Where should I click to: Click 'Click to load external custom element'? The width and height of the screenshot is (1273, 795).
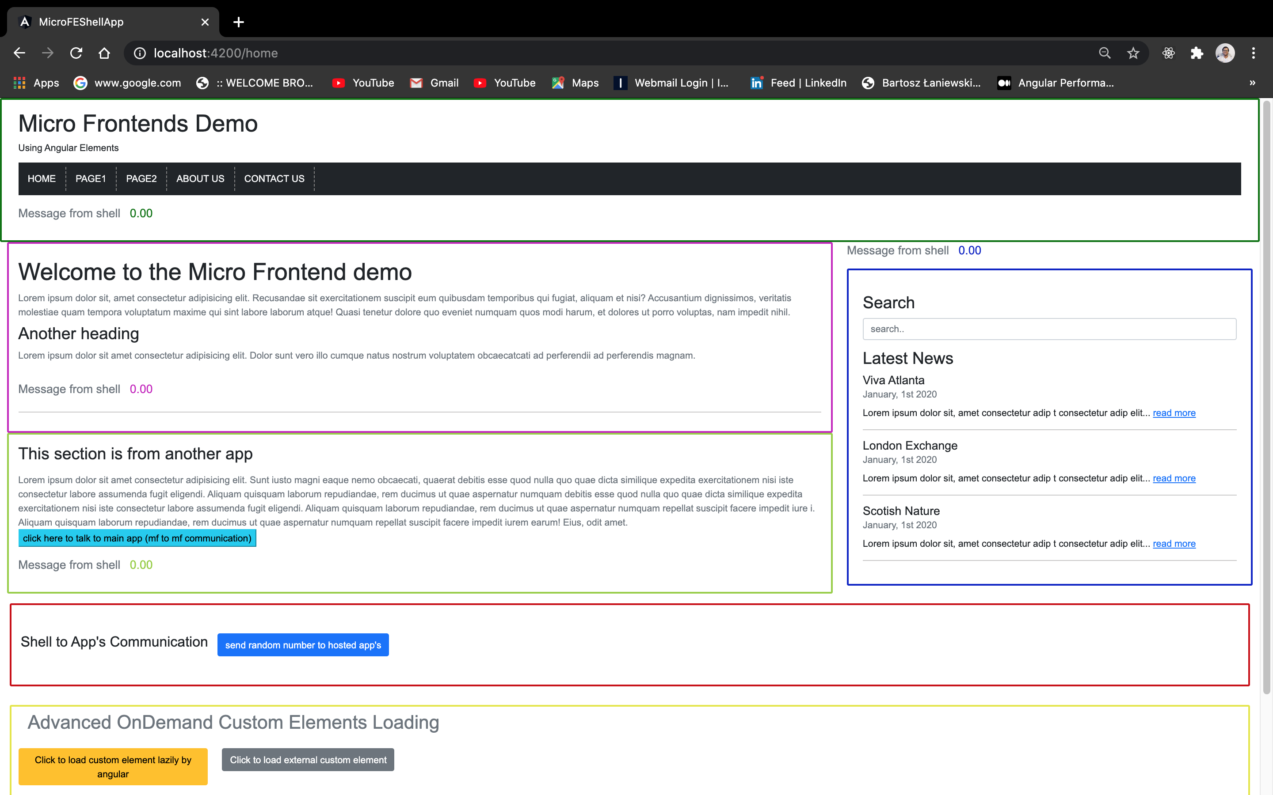click(308, 759)
